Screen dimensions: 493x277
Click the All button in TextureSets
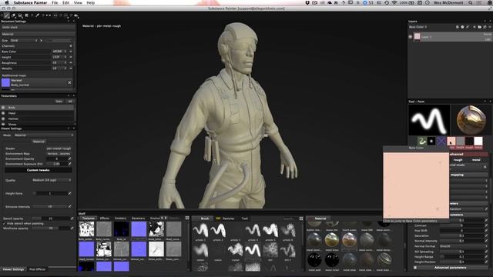click(70, 102)
